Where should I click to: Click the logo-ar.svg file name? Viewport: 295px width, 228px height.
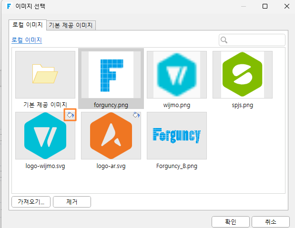point(111,166)
